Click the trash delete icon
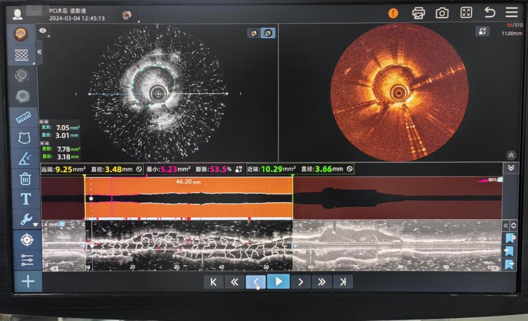Image resolution: width=528 pixels, height=321 pixels. pyautogui.click(x=25, y=179)
